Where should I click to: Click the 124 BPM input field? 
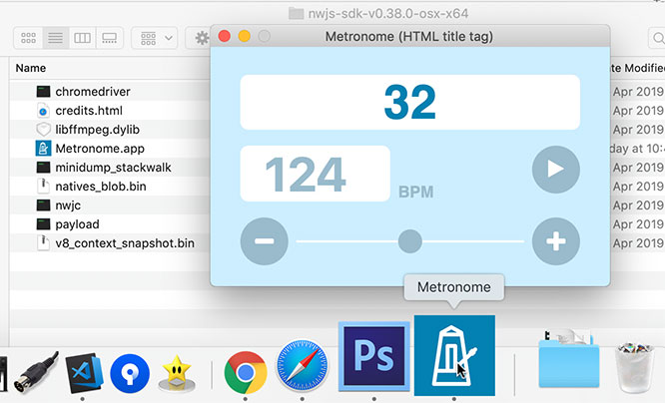pyautogui.click(x=316, y=174)
